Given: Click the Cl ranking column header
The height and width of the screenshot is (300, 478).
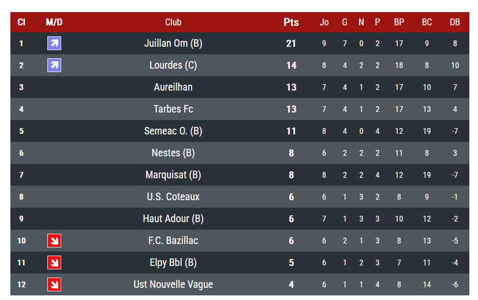Looking at the screenshot, I should click(x=21, y=22).
